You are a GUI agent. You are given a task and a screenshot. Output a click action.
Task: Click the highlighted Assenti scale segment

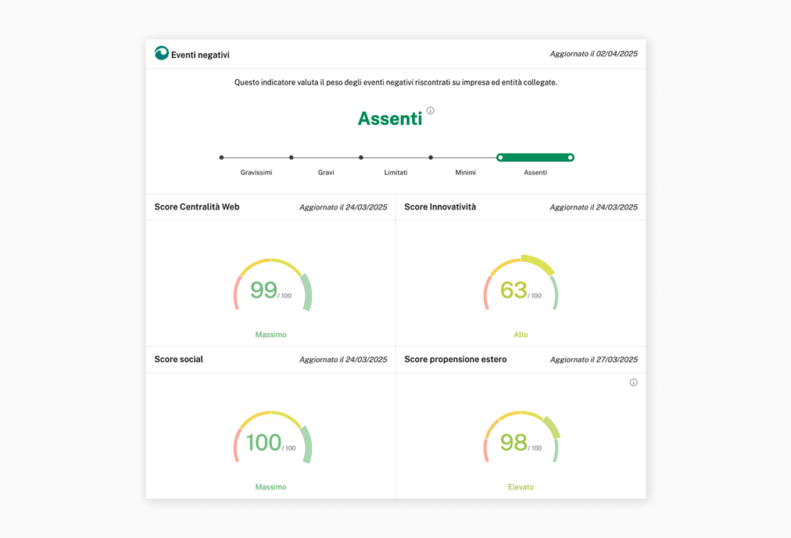pos(535,158)
